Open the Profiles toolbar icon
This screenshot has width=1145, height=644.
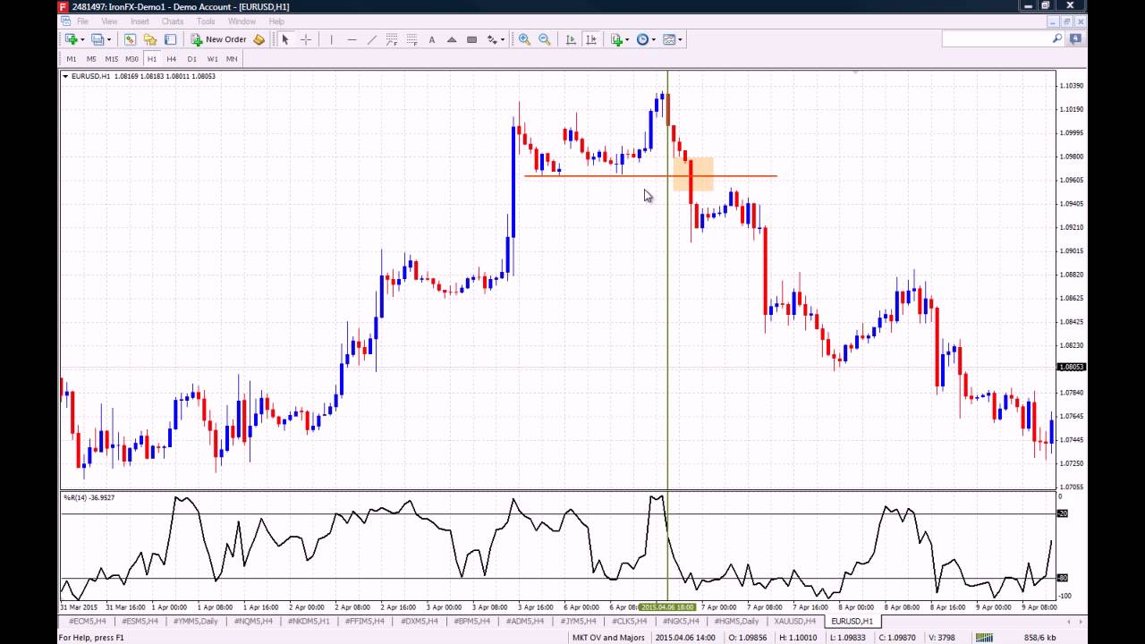click(x=97, y=39)
